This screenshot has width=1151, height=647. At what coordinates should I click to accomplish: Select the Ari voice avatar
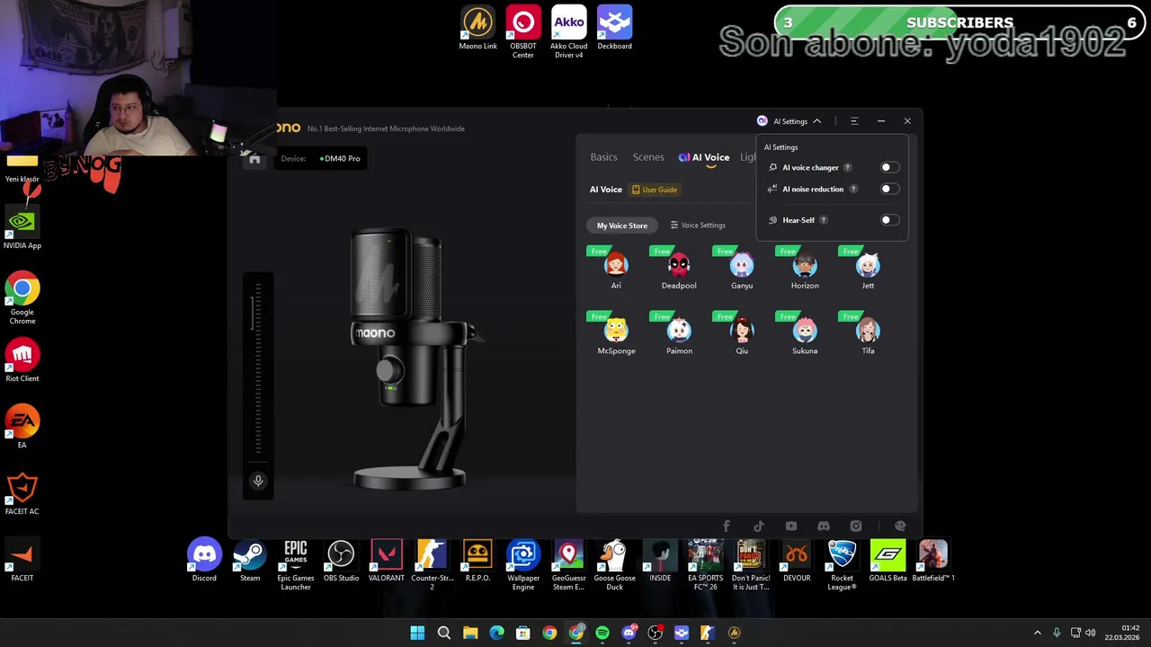tap(616, 265)
